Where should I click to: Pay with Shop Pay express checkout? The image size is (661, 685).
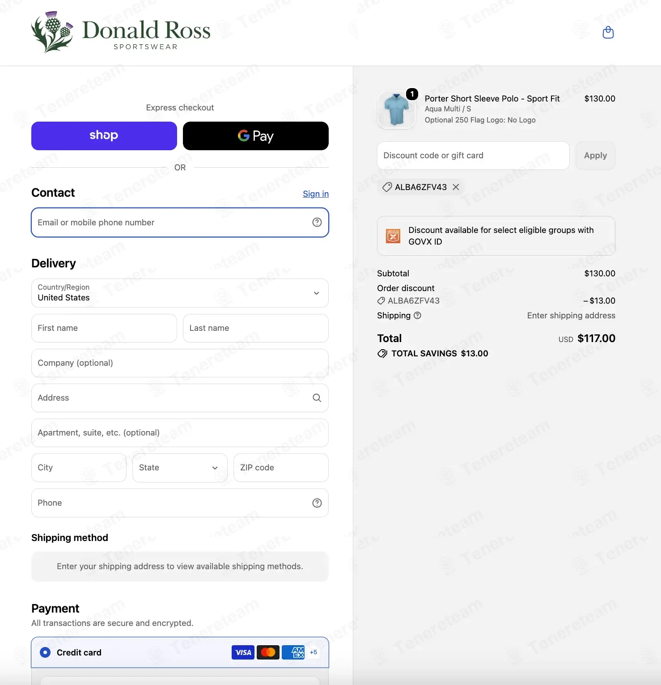tap(104, 136)
